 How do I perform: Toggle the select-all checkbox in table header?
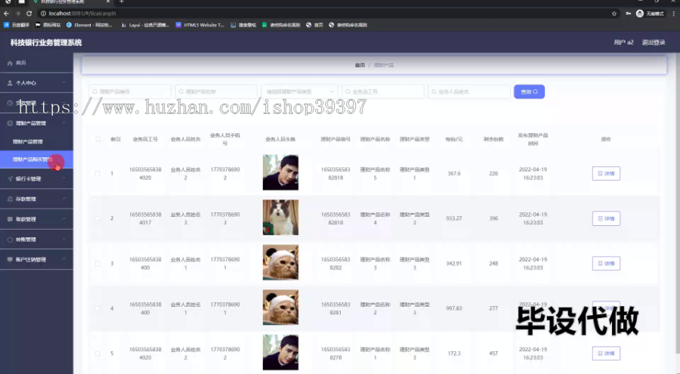click(x=97, y=139)
